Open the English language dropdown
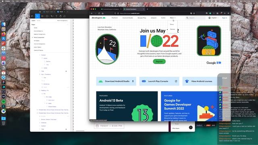Image resolution: width=258 pixels, height=145 pixels. (x=214, y=18)
